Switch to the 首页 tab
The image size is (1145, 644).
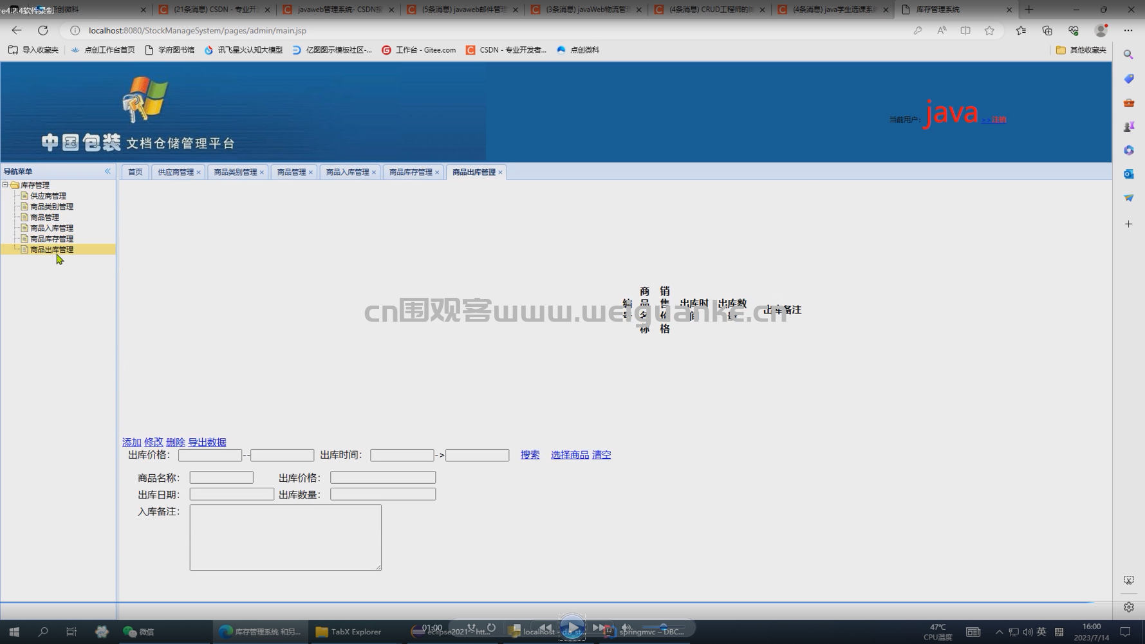coord(135,172)
